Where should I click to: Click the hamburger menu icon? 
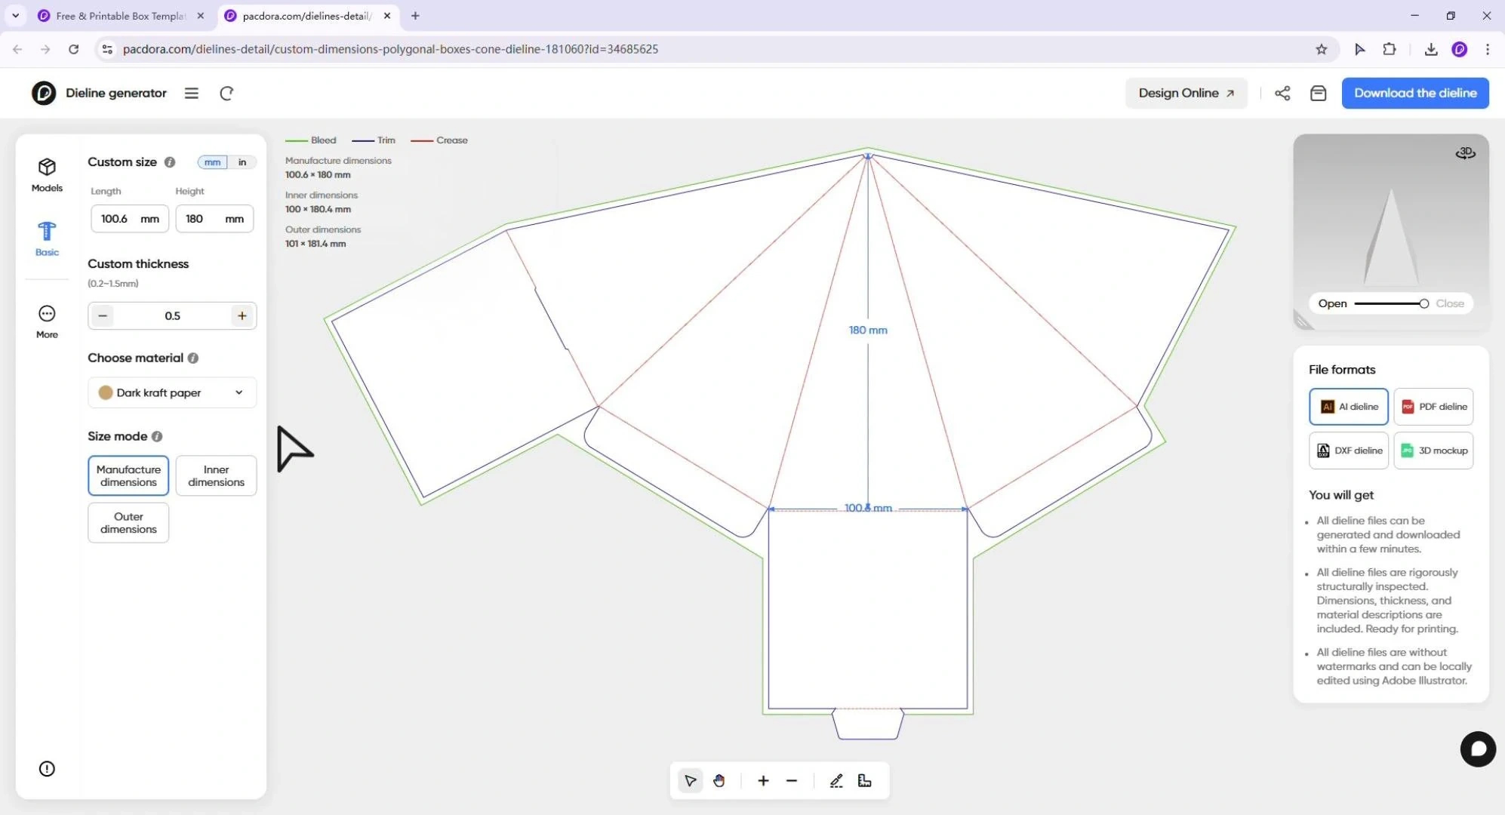pyautogui.click(x=192, y=93)
